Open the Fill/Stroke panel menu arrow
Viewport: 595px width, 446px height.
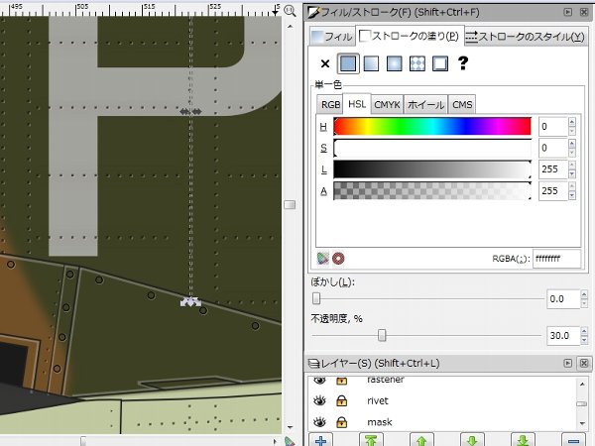coord(567,13)
